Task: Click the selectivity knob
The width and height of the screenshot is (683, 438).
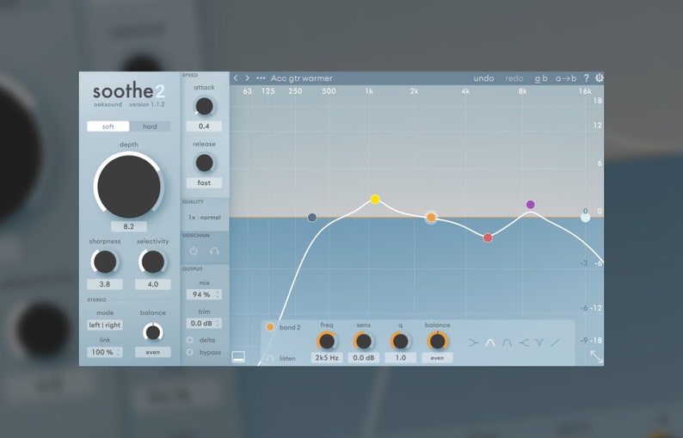Action: (153, 262)
